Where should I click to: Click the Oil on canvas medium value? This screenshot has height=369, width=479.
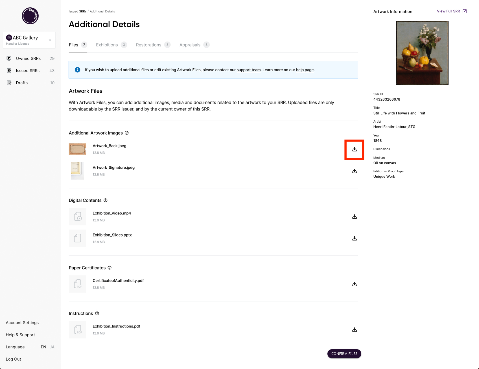385,163
